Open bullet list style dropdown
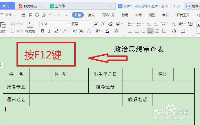Screen dimensions: 200x125 click(134, 24)
